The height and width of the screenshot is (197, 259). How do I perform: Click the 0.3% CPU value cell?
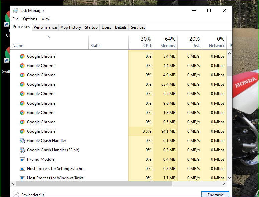click(141, 131)
